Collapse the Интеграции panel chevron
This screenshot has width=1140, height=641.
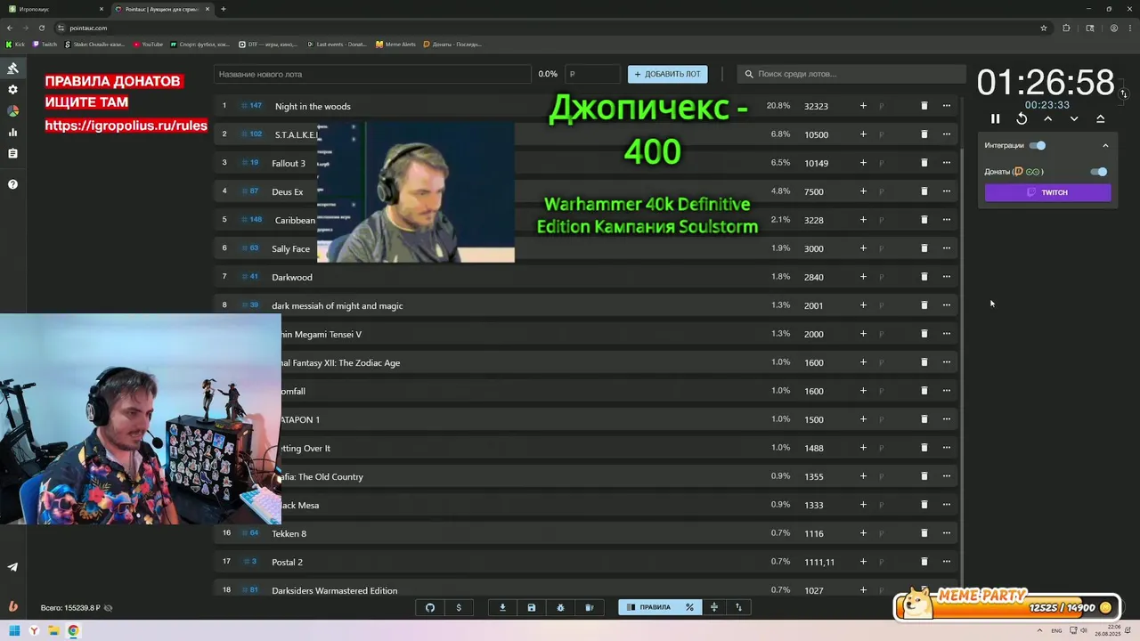(1105, 145)
